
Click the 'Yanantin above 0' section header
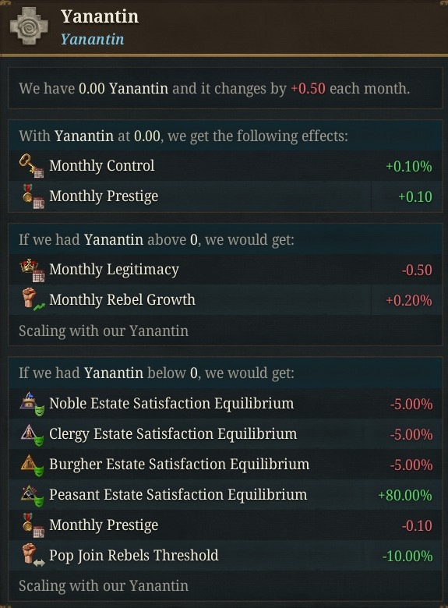click(x=157, y=239)
